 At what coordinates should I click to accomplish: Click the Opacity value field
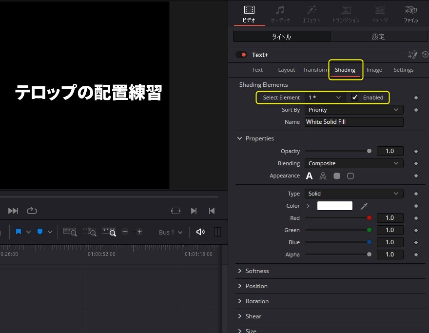390,151
